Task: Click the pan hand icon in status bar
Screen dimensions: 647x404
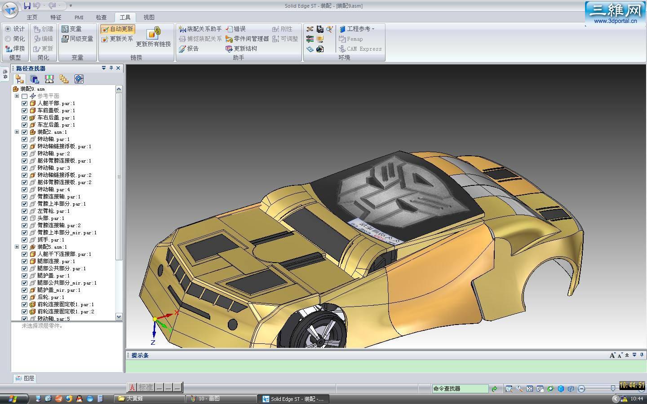Action: point(540,389)
